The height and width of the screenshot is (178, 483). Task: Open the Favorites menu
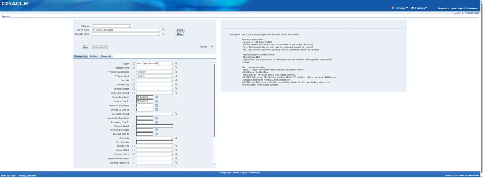[420, 8]
